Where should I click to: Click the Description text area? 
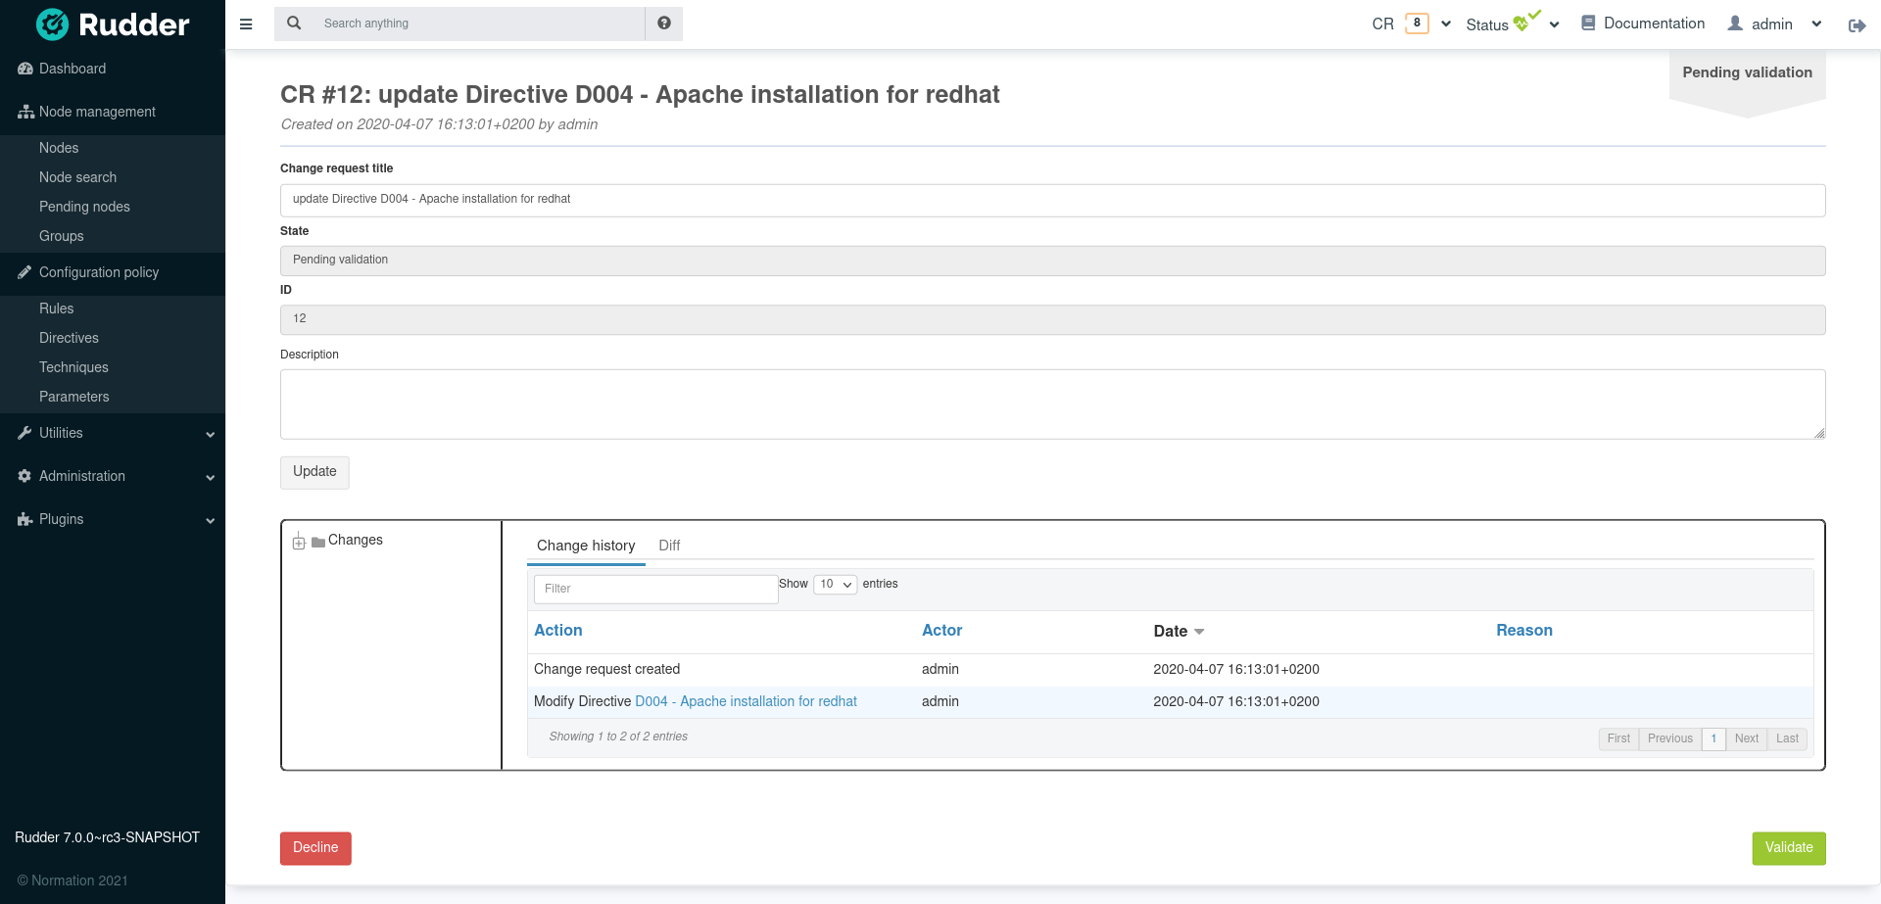point(1052,404)
